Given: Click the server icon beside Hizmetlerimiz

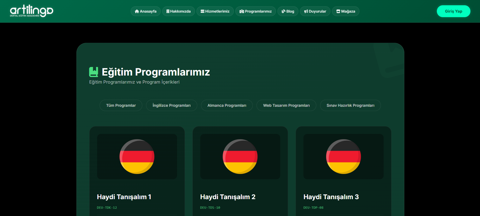Looking at the screenshot, I should click(x=203, y=11).
